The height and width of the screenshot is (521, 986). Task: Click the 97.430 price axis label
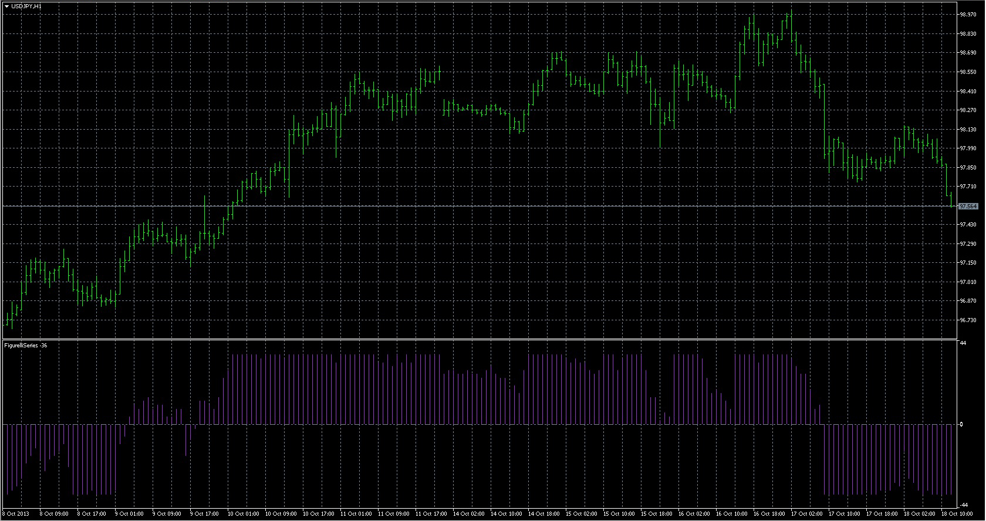click(968, 225)
